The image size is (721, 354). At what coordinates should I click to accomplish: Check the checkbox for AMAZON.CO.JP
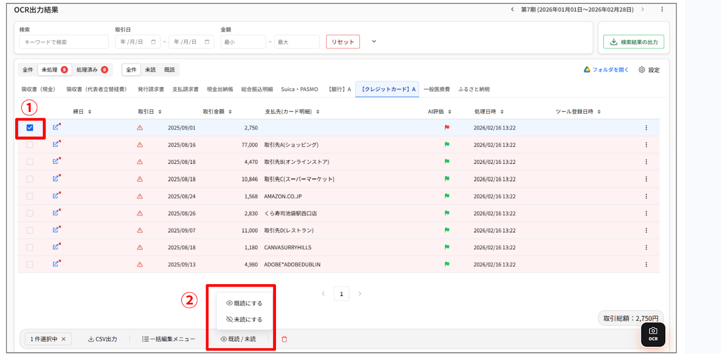[x=30, y=196]
